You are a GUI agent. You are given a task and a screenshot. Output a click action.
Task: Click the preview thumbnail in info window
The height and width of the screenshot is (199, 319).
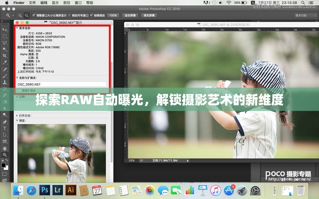(x=62, y=153)
